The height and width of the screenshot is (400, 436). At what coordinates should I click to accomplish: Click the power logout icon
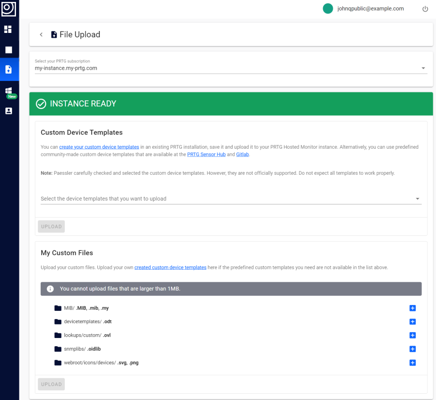coord(425,9)
